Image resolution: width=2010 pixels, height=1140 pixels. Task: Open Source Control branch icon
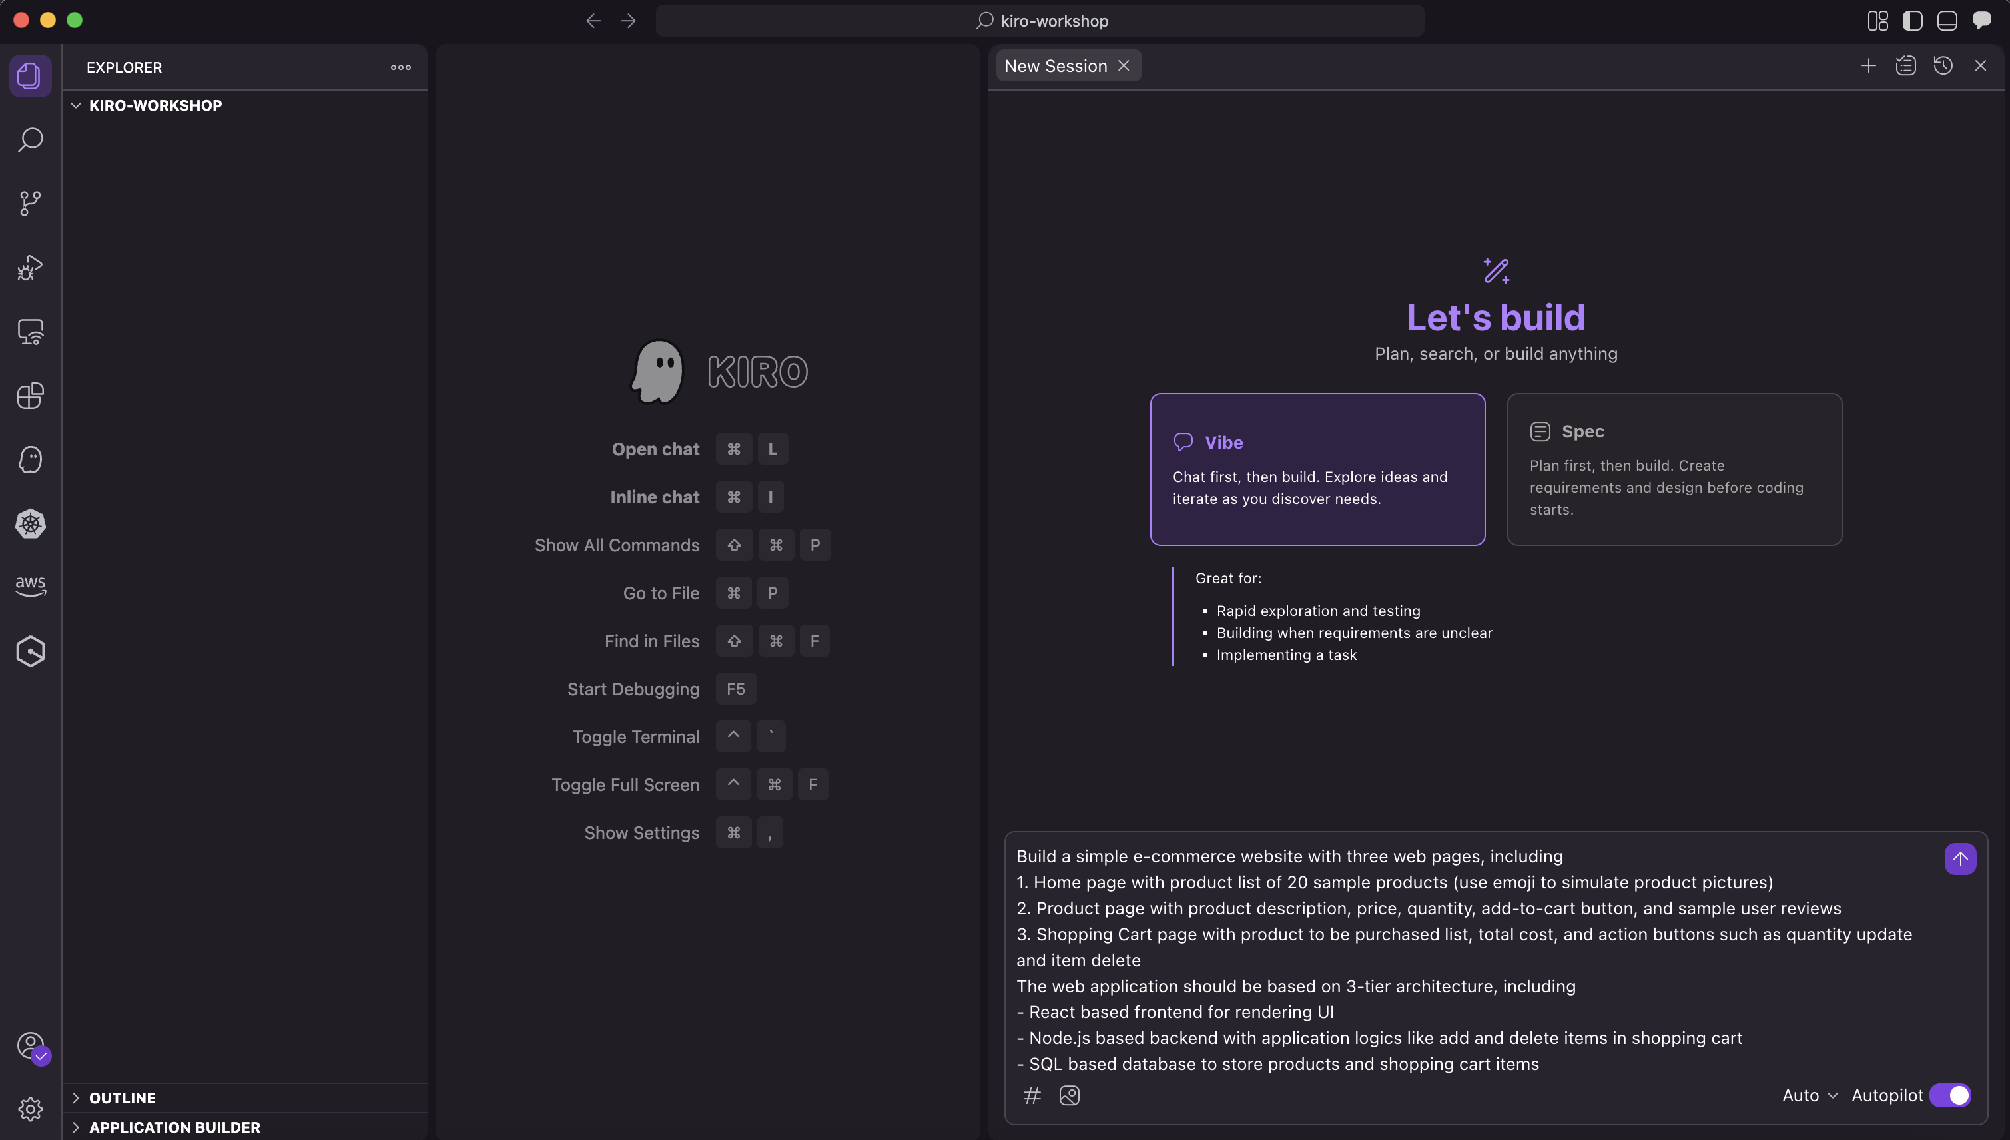pyautogui.click(x=30, y=204)
